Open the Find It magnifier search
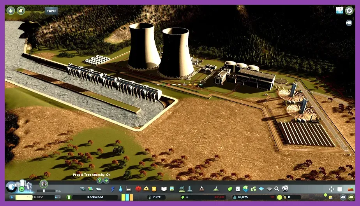This screenshot has width=360, height=206. click(x=277, y=189)
